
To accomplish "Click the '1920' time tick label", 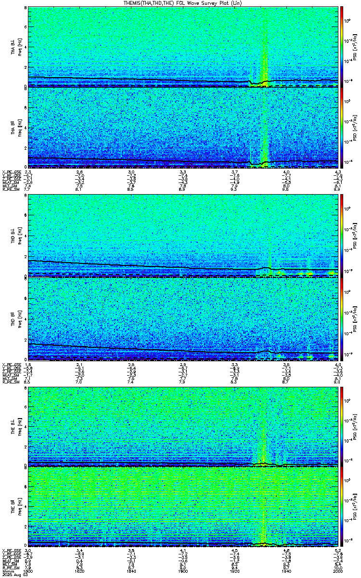I will (x=234, y=571).
